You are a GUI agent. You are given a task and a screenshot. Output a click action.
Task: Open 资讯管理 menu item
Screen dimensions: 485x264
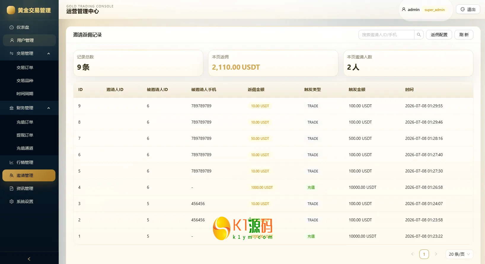point(29,188)
